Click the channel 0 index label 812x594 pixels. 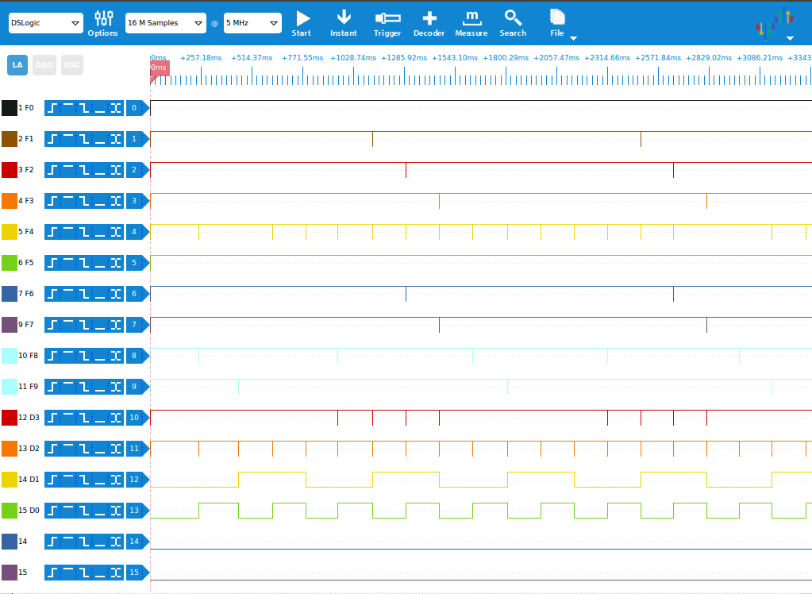coord(136,108)
